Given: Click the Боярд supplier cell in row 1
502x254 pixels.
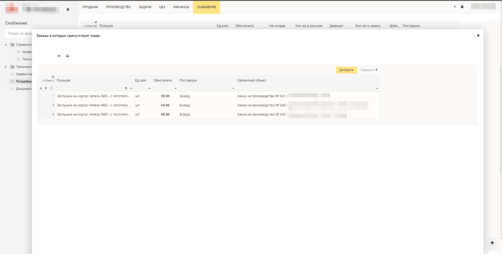Looking at the screenshot, I should point(207,96).
